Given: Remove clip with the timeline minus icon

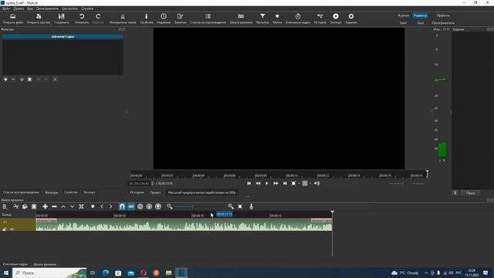Looking at the screenshot, I should (54, 206).
